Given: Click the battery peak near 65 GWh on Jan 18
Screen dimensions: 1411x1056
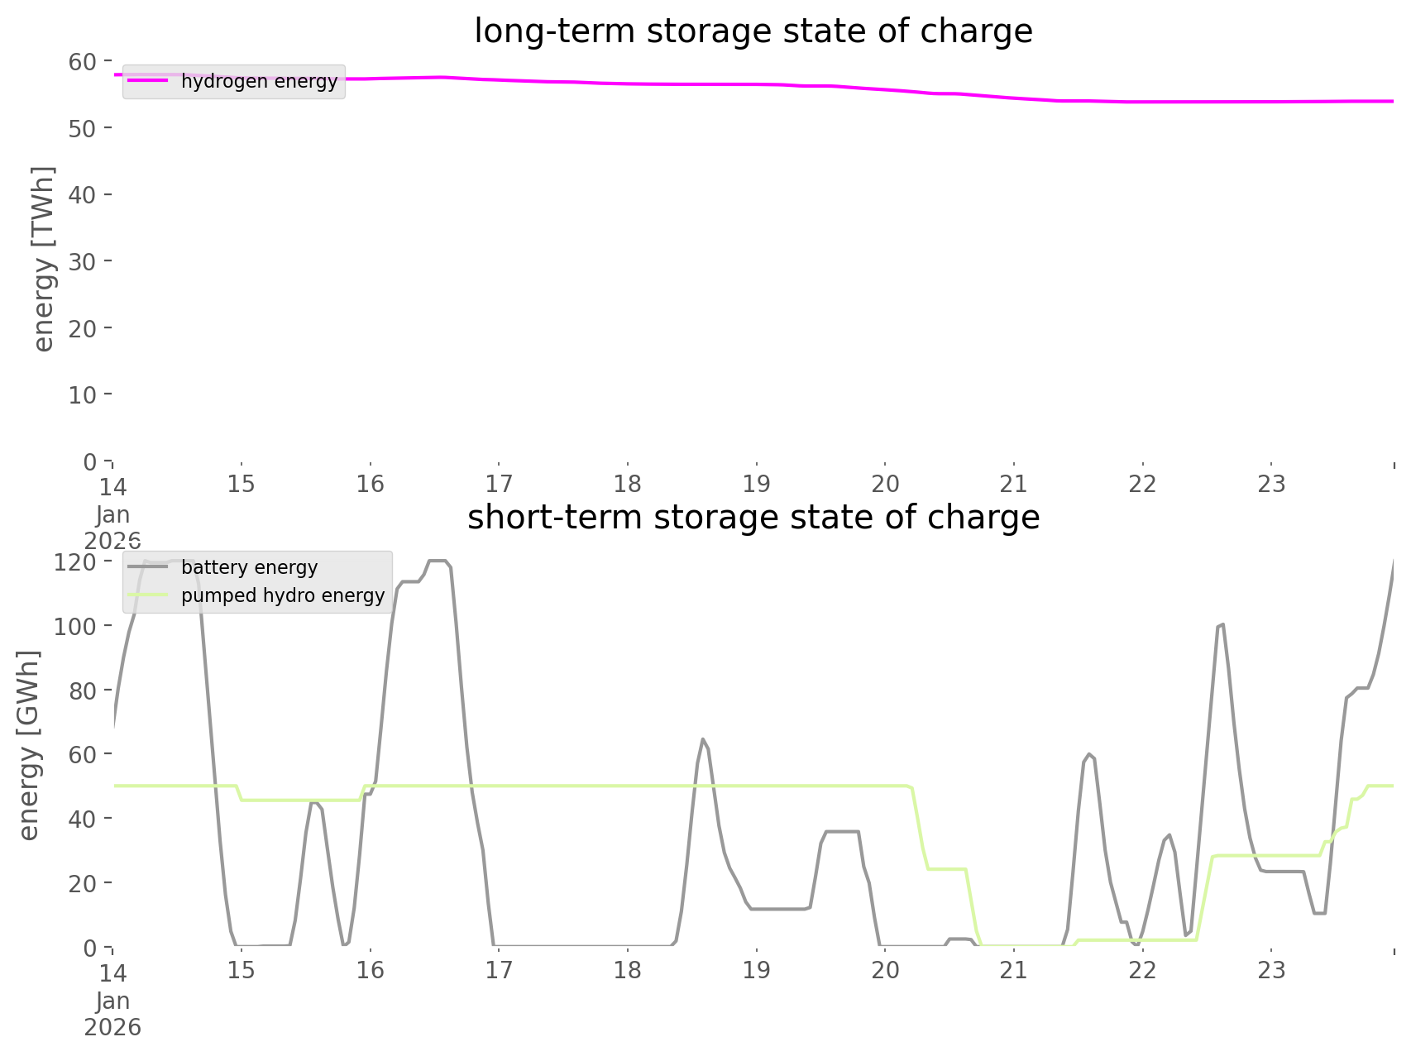Looking at the screenshot, I should click(x=702, y=739).
